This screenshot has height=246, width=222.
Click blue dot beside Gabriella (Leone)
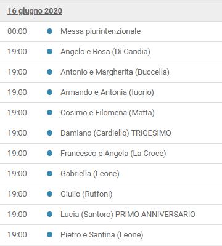[x=49, y=174]
